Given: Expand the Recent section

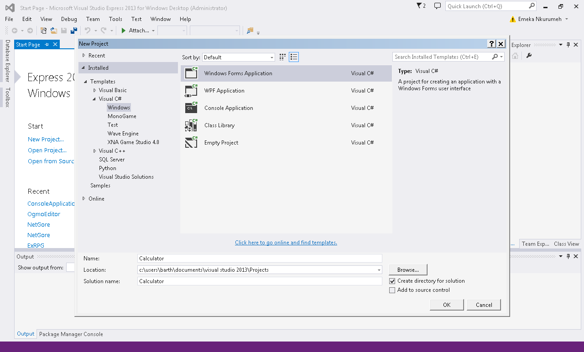Looking at the screenshot, I should (83, 55).
